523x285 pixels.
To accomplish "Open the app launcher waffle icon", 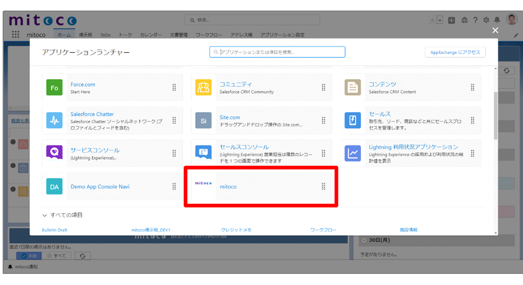I will [15, 34].
